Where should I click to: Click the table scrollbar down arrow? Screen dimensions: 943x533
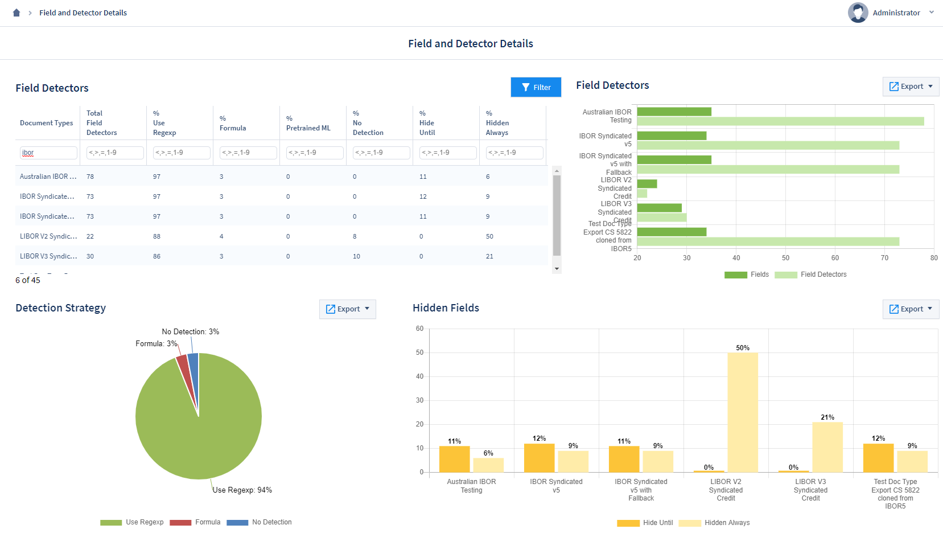(x=557, y=269)
